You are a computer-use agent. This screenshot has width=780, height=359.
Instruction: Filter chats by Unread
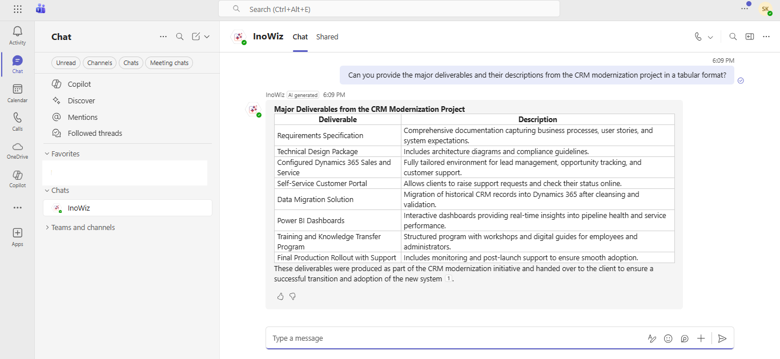66,63
